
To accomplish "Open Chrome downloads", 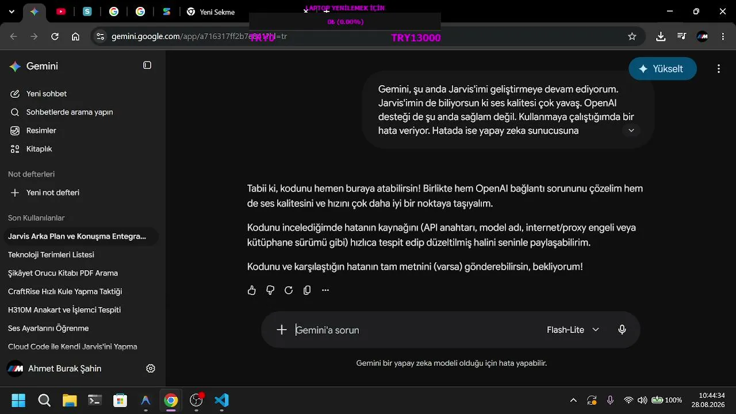I will 661,36.
